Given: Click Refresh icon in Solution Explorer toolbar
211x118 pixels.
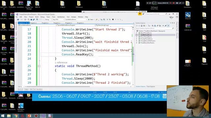Looking at the screenshot, I should (x=155, y=26).
